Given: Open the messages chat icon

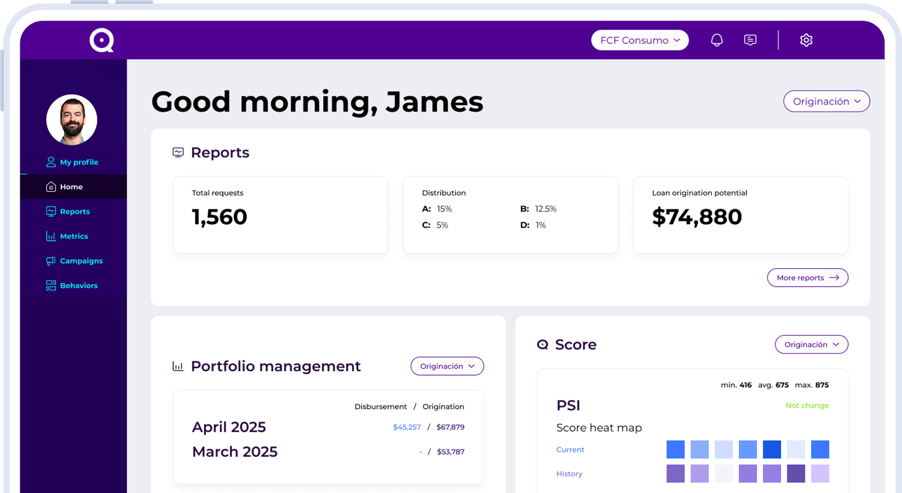Looking at the screenshot, I should (750, 40).
